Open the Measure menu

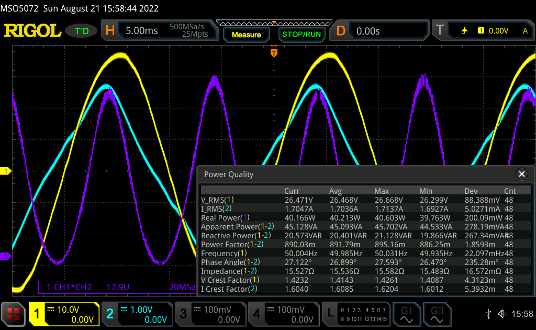click(x=247, y=35)
